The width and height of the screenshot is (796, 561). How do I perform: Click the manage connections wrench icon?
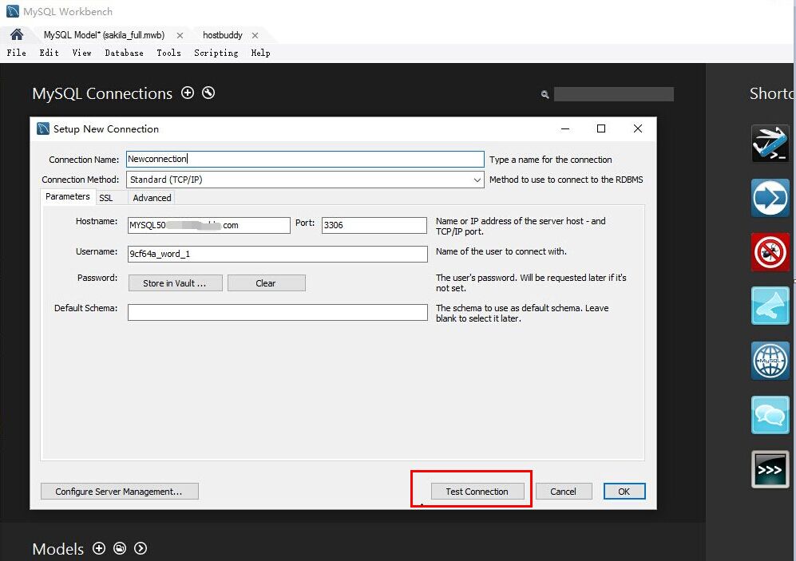click(207, 93)
